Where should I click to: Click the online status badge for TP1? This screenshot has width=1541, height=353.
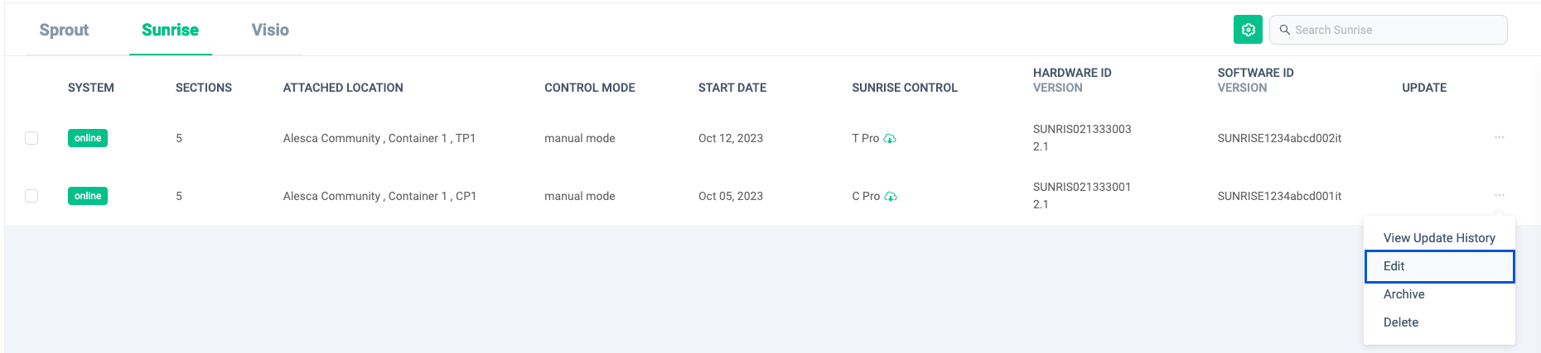(x=88, y=138)
